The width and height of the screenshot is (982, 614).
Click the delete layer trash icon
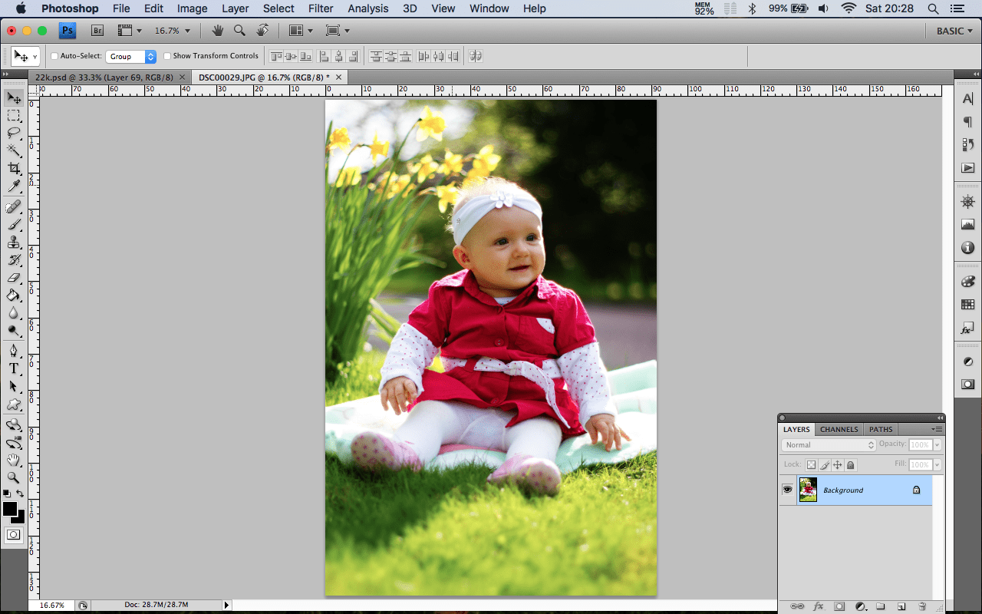tap(921, 606)
